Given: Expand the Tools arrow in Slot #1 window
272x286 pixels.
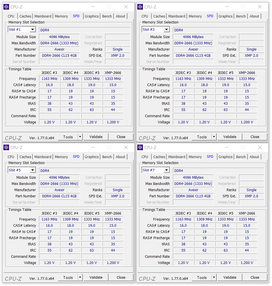Looking at the screenshot, I should click(x=80, y=137).
